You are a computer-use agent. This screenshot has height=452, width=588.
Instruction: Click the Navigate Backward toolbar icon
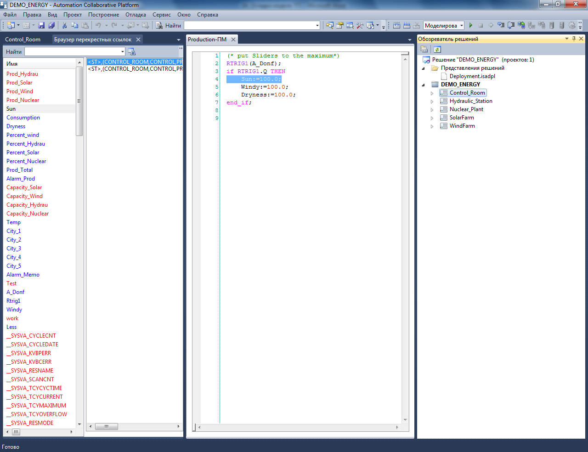click(x=130, y=25)
